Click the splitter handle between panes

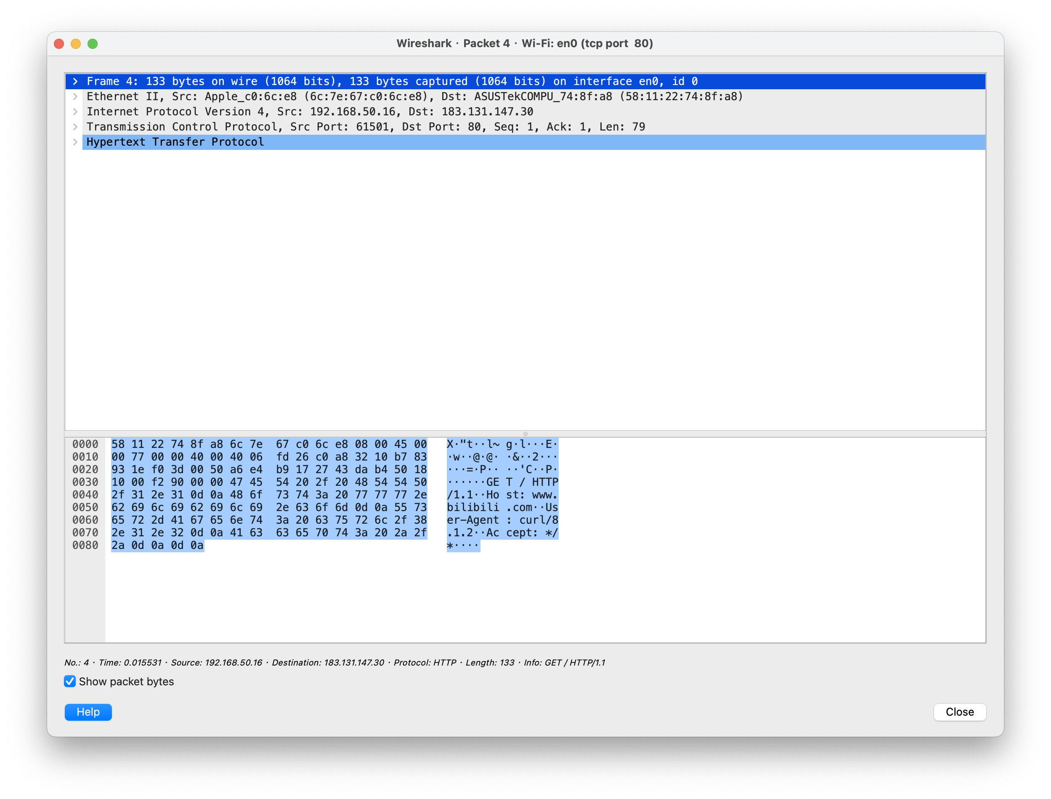[x=525, y=434]
